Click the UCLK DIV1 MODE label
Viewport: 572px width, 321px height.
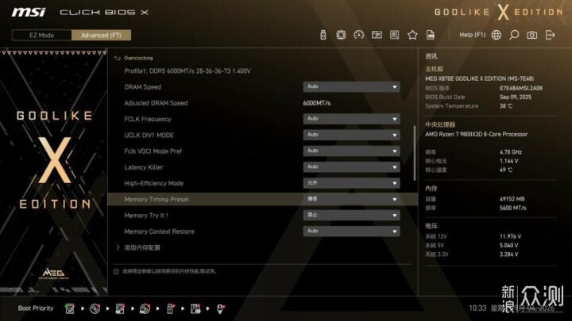coord(149,135)
